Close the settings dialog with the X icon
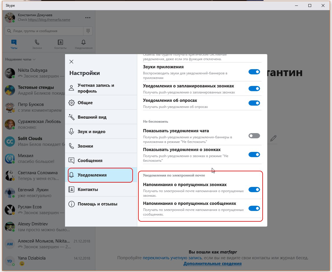 coord(71,62)
